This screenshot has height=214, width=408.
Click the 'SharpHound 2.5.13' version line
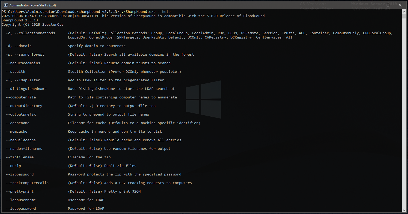(20, 20)
